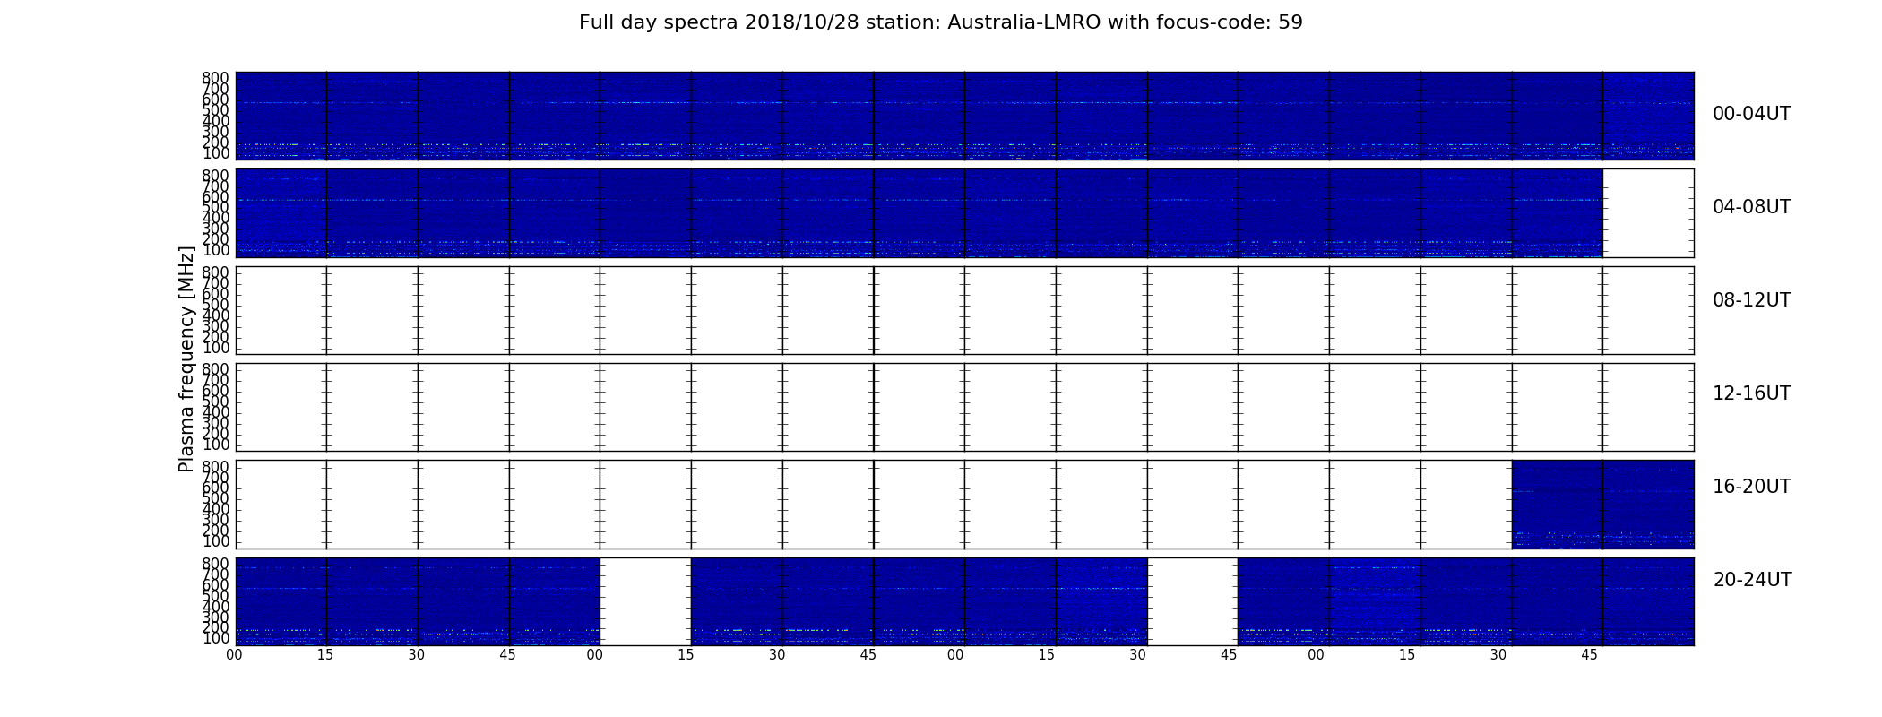Click the '800' tick label of 12-16UT panel
Image resolution: width=1882 pixels, height=717 pixels.
[216, 368]
